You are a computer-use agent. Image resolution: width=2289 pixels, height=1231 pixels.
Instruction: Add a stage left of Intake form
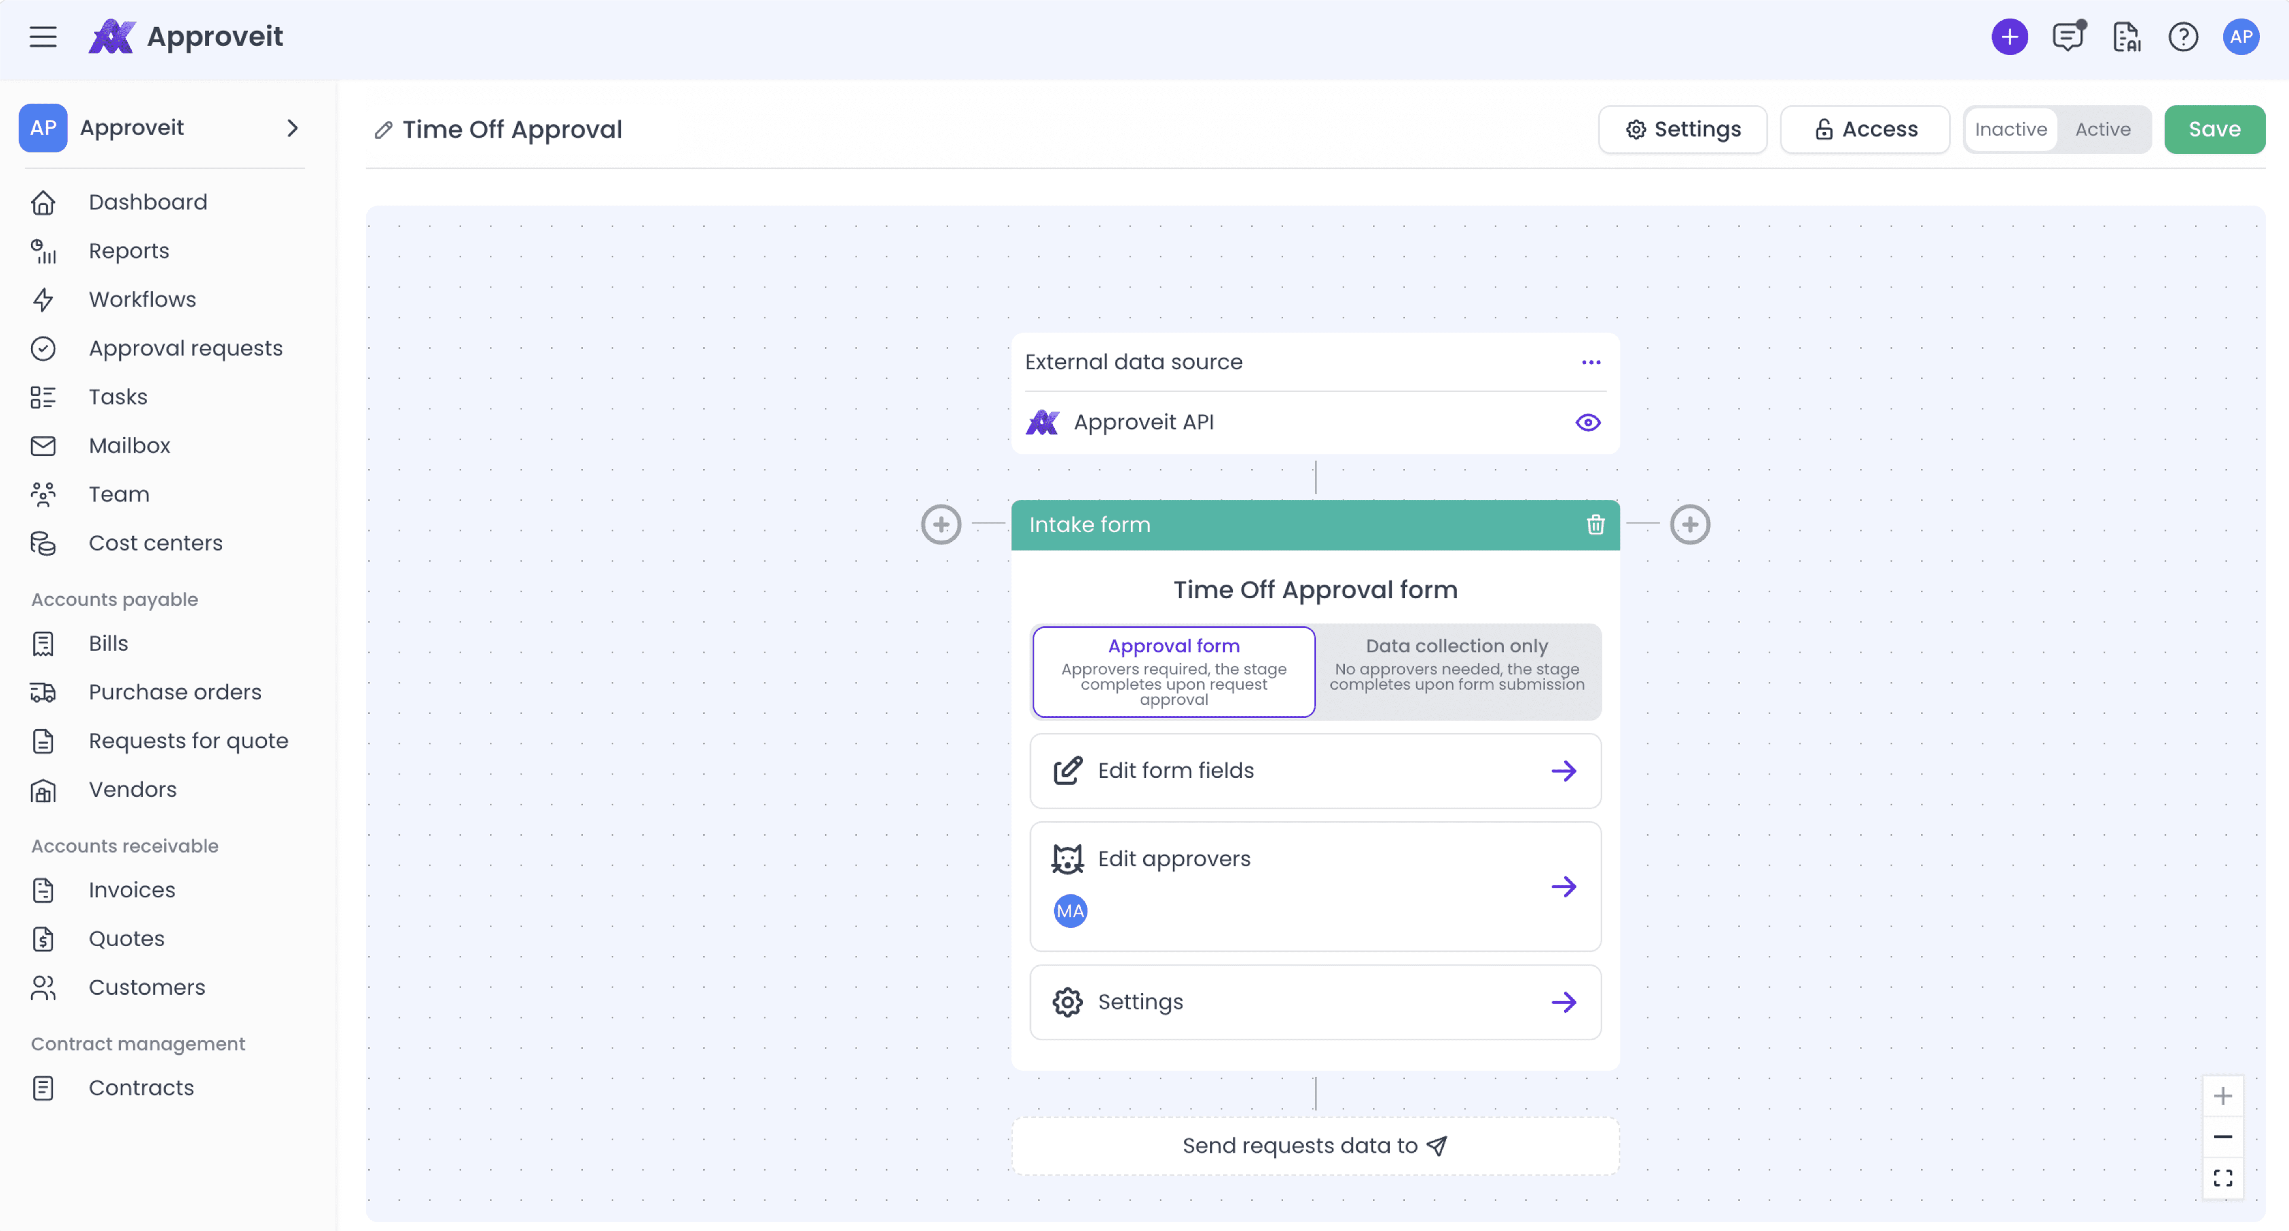point(941,525)
